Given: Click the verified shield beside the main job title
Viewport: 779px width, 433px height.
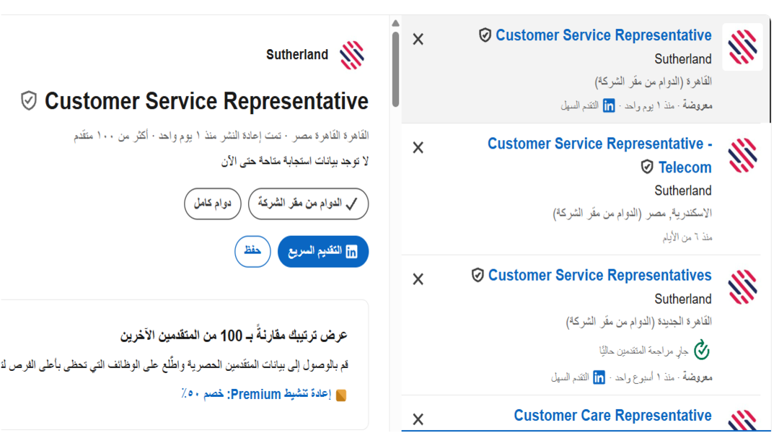Looking at the screenshot, I should [x=29, y=101].
